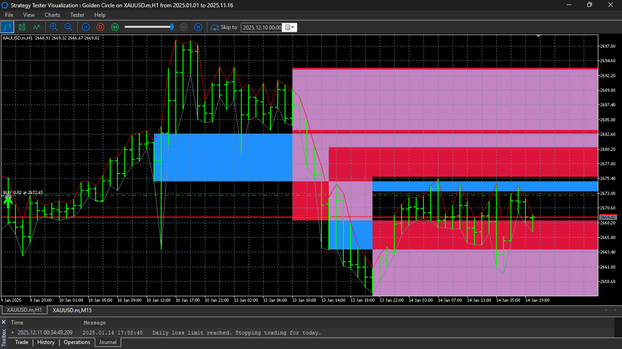Click the green rewind playback button

point(115,27)
